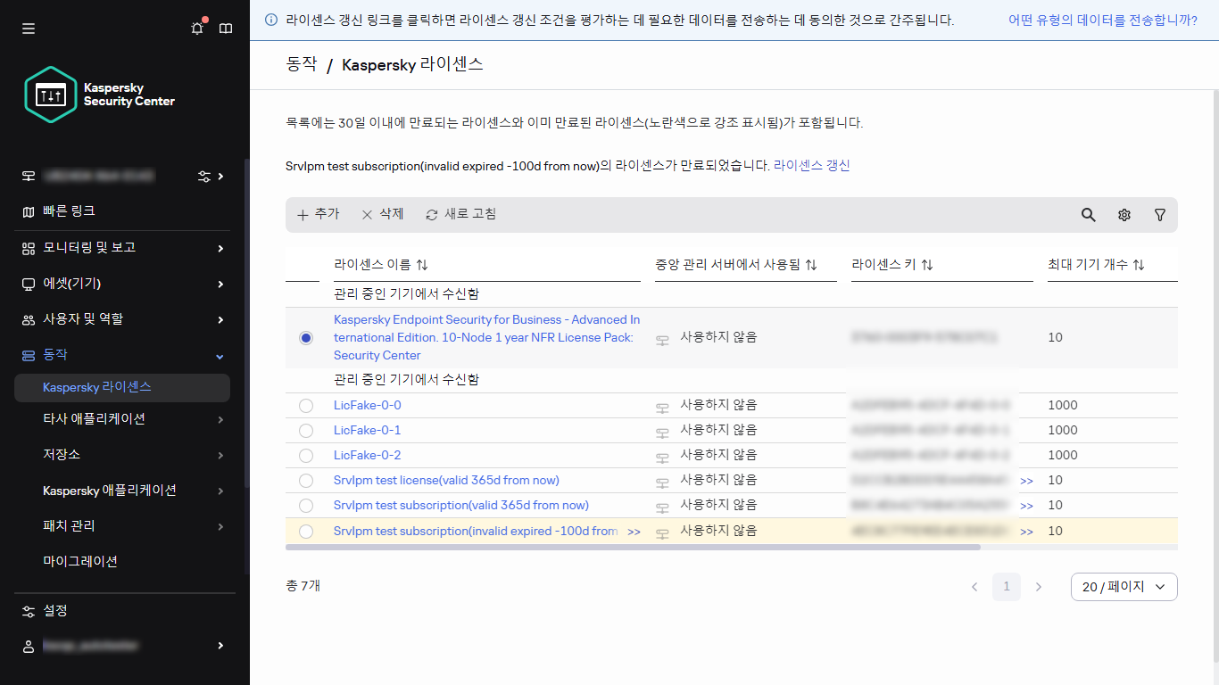
Task: Click the refresh (새로 고침) icon
Action: (x=460, y=214)
